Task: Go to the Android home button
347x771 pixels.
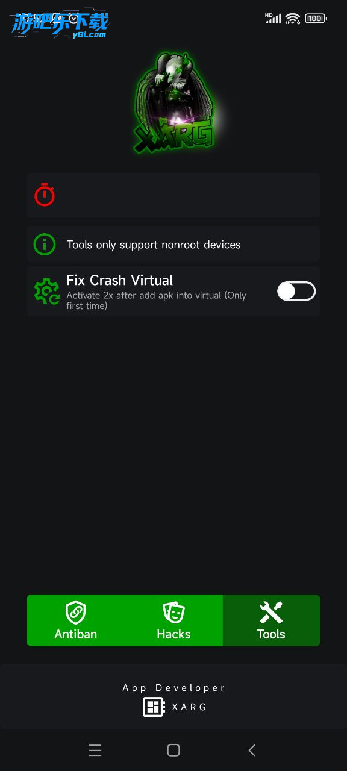Action: coord(173,750)
